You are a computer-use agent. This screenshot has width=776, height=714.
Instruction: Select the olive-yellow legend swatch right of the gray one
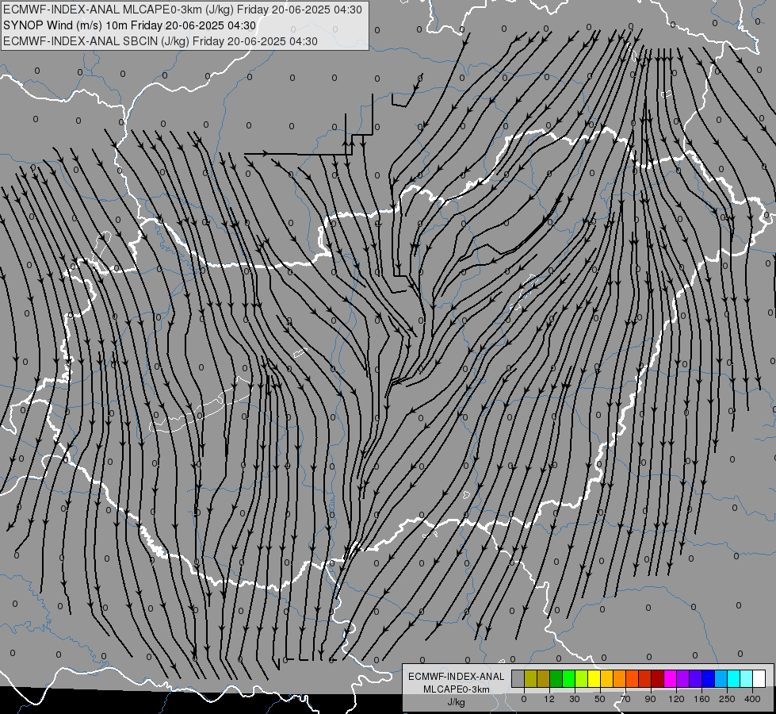pos(530,679)
